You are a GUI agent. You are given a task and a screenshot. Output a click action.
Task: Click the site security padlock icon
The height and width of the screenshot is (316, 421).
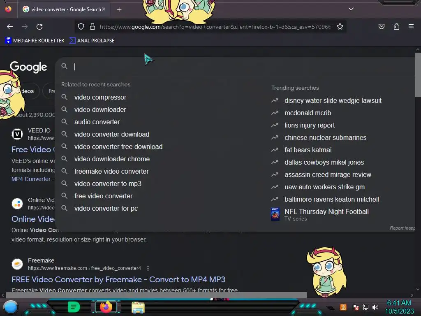pos(93,27)
